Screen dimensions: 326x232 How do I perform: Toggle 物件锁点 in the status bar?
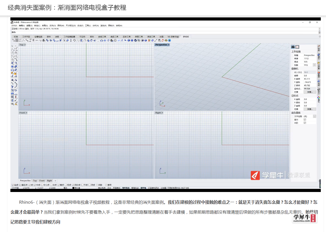(125, 188)
